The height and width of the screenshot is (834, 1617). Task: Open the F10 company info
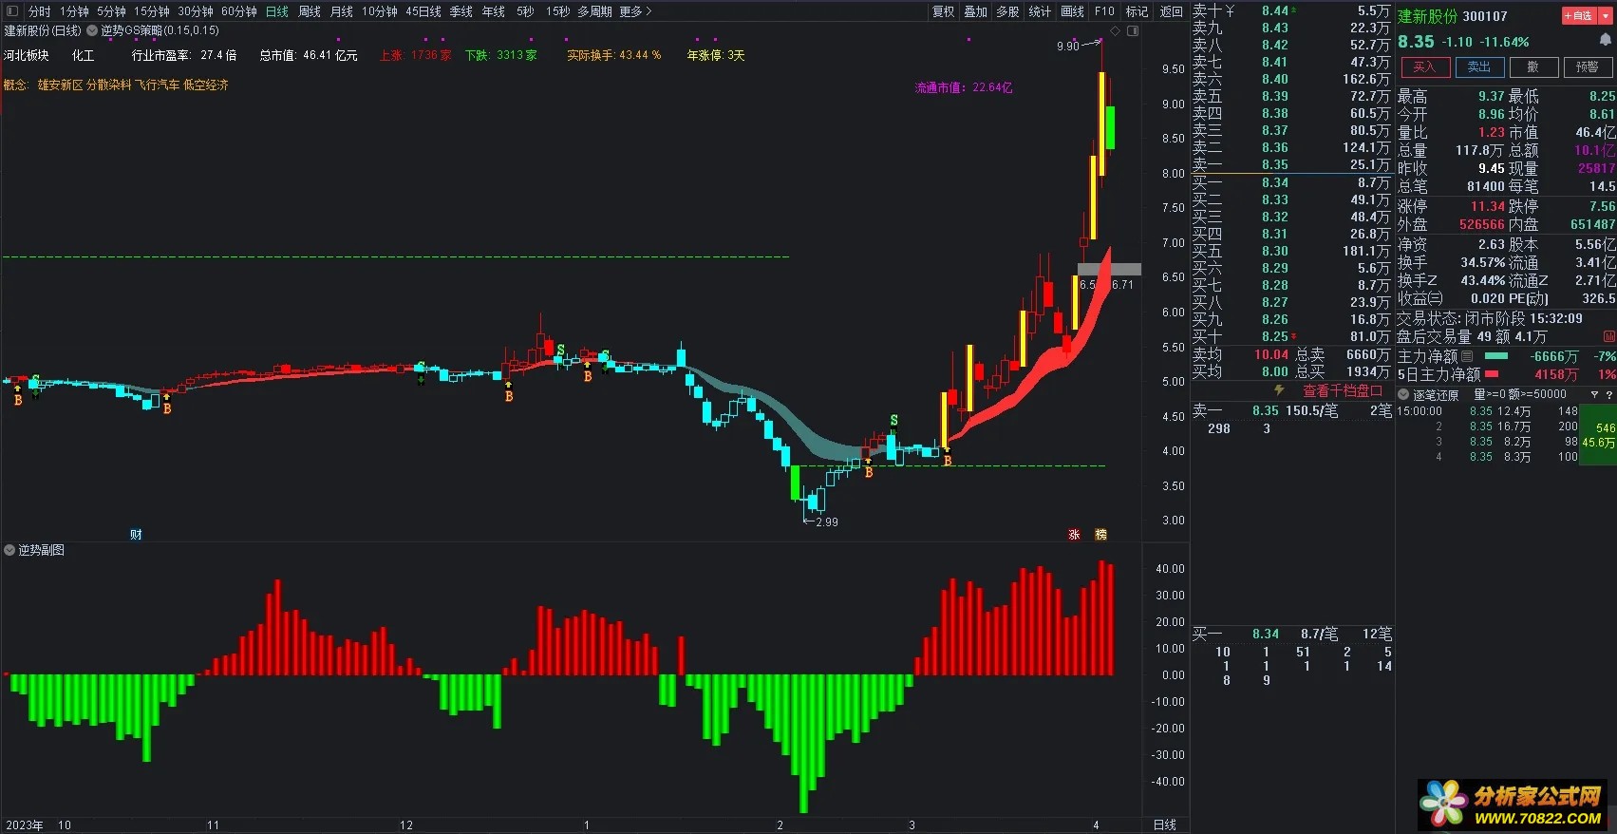(1104, 11)
